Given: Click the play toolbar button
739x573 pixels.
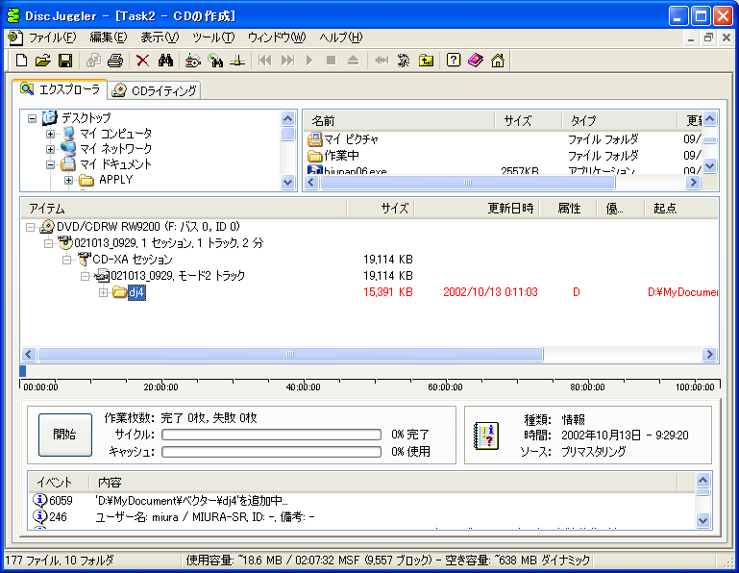Looking at the screenshot, I should (309, 61).
